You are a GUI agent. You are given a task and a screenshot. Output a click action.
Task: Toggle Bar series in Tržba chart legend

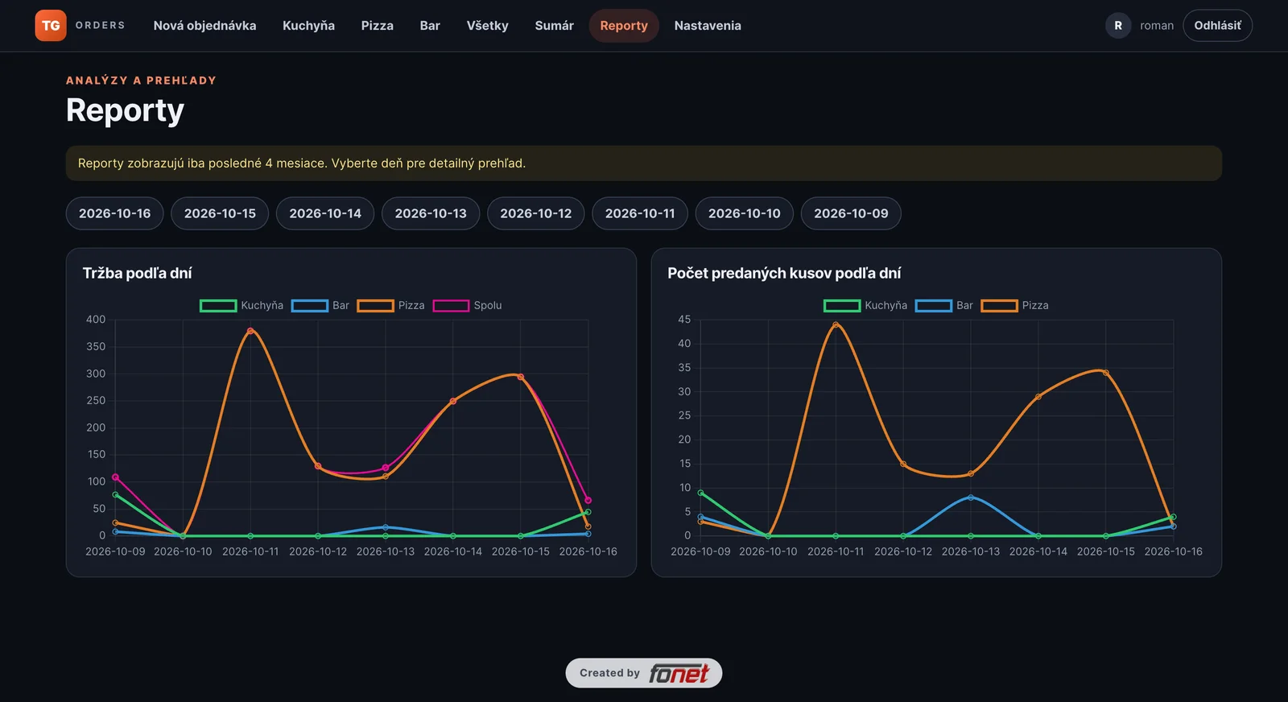(x=320, y=306)
